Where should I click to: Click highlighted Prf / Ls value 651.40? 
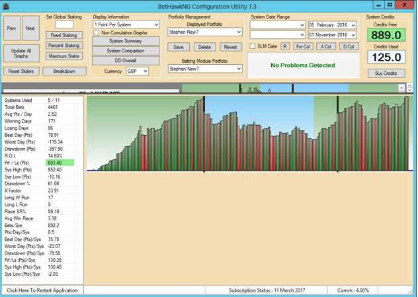[x=60, y=163]
